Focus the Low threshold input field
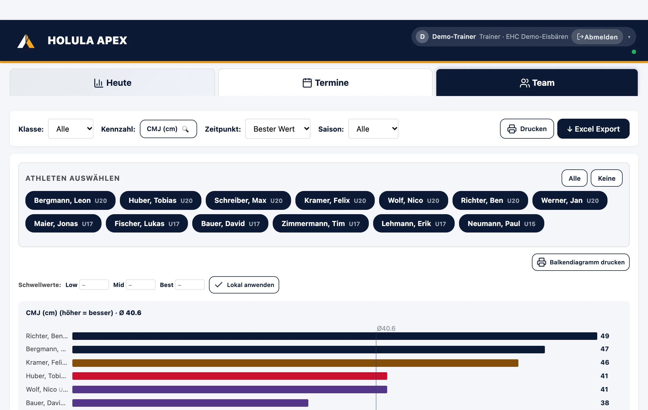648x410 pixels. point(94,285)
